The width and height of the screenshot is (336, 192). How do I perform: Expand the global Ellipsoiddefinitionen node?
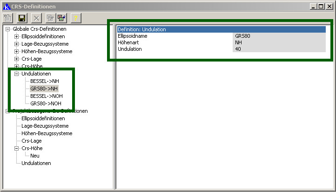17,36
